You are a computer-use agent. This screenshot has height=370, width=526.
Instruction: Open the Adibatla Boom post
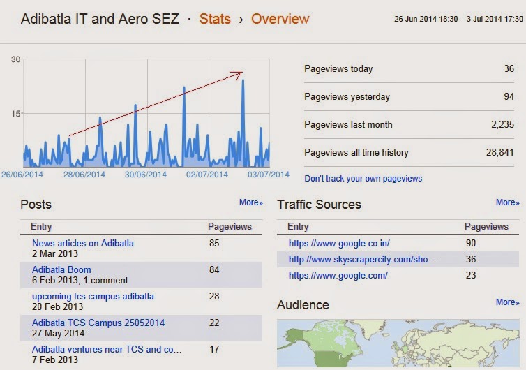click(x=61, y=269)
